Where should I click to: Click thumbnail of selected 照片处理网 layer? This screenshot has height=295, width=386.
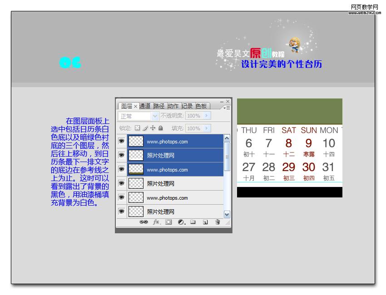click(136, 155)
